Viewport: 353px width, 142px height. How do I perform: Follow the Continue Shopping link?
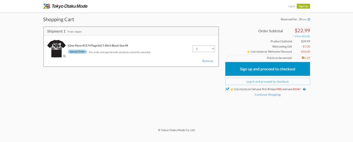click(x=267, y=95)
